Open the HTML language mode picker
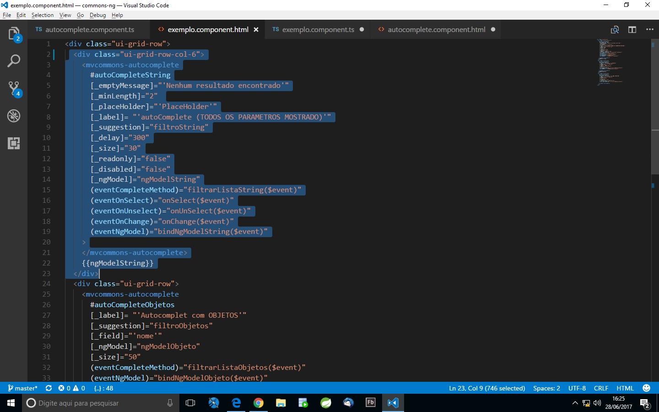This screenshot has width=659, height=412. click(625, 388)
